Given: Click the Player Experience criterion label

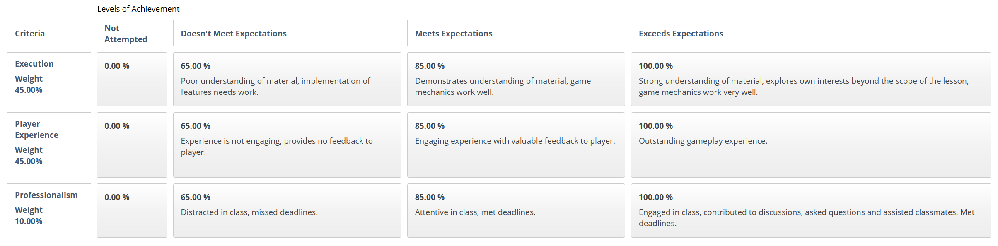Looking at the screenshot, I should coord(36,129).
